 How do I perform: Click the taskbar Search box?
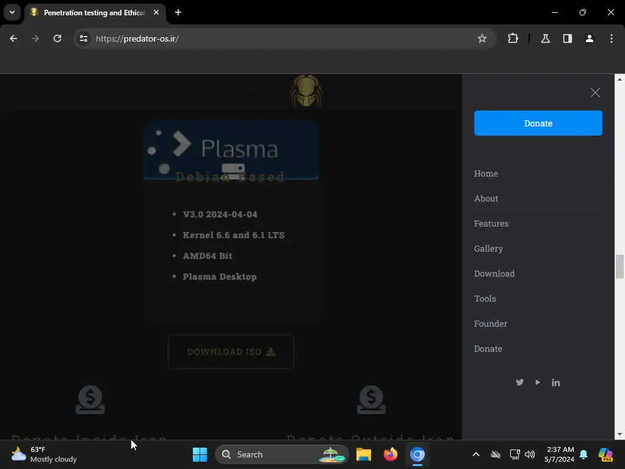coord(282,454)
